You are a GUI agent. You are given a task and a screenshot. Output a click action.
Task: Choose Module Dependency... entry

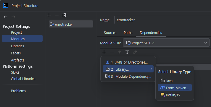[128, 76]
